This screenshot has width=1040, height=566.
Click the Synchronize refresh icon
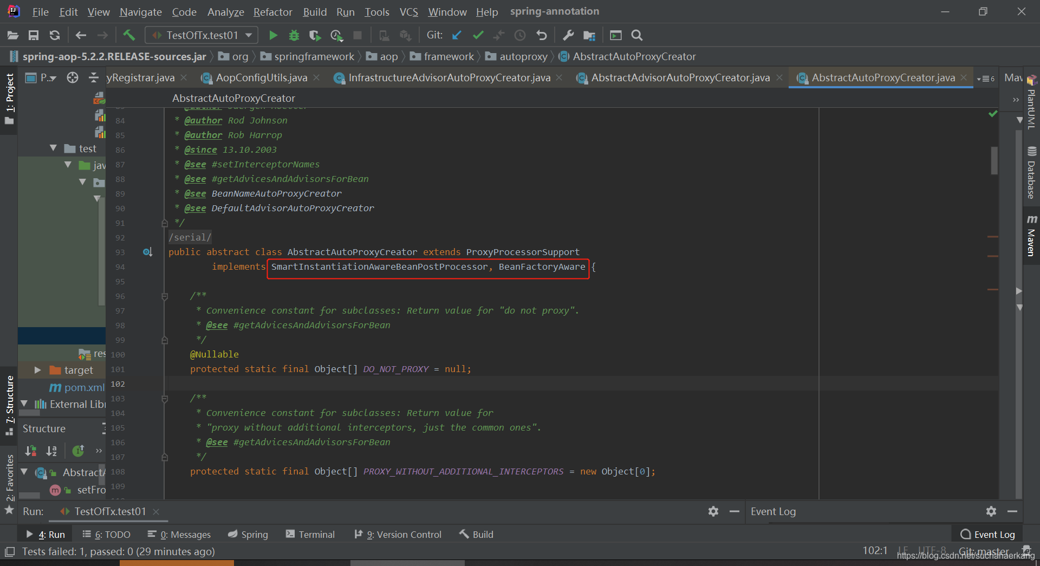click(55, 35)
